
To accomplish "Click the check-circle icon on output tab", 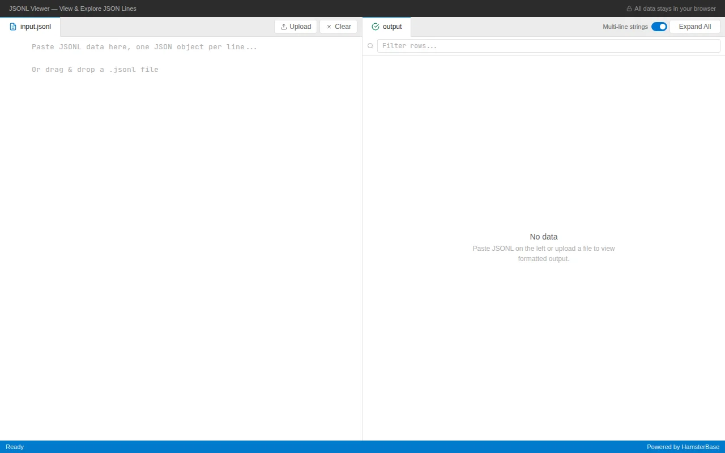I will tap(376, 27).
